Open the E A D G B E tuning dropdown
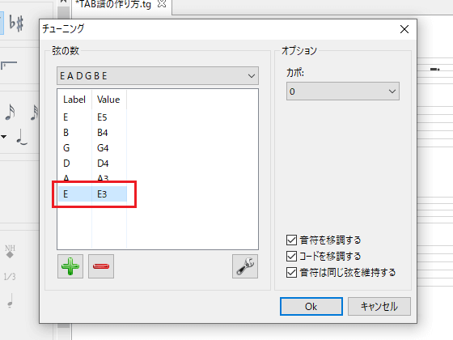Viewport: 453px width, 340px height. [158, 76]
